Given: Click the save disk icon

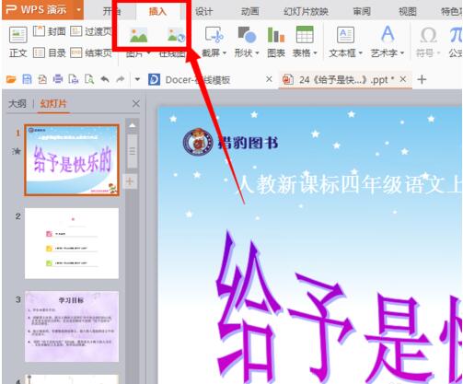Looking at the screenshot, I should (27, 79).
